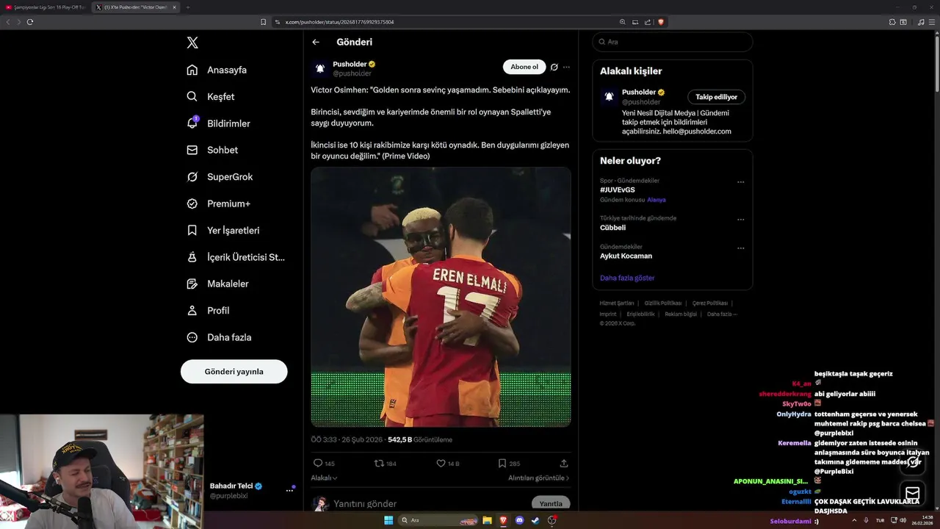The height and width of the screenshot is (529, 940).
Task: Click the Daha fazla footer link
Action: (722, 314)
